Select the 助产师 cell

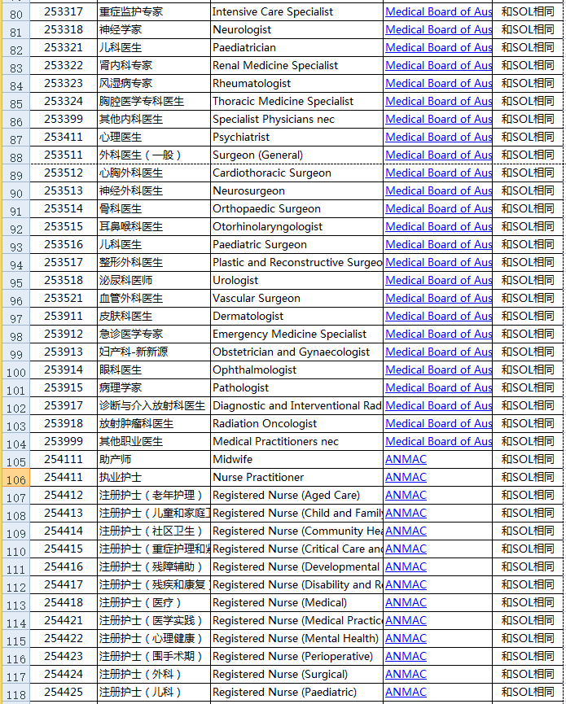pos(154,459)
